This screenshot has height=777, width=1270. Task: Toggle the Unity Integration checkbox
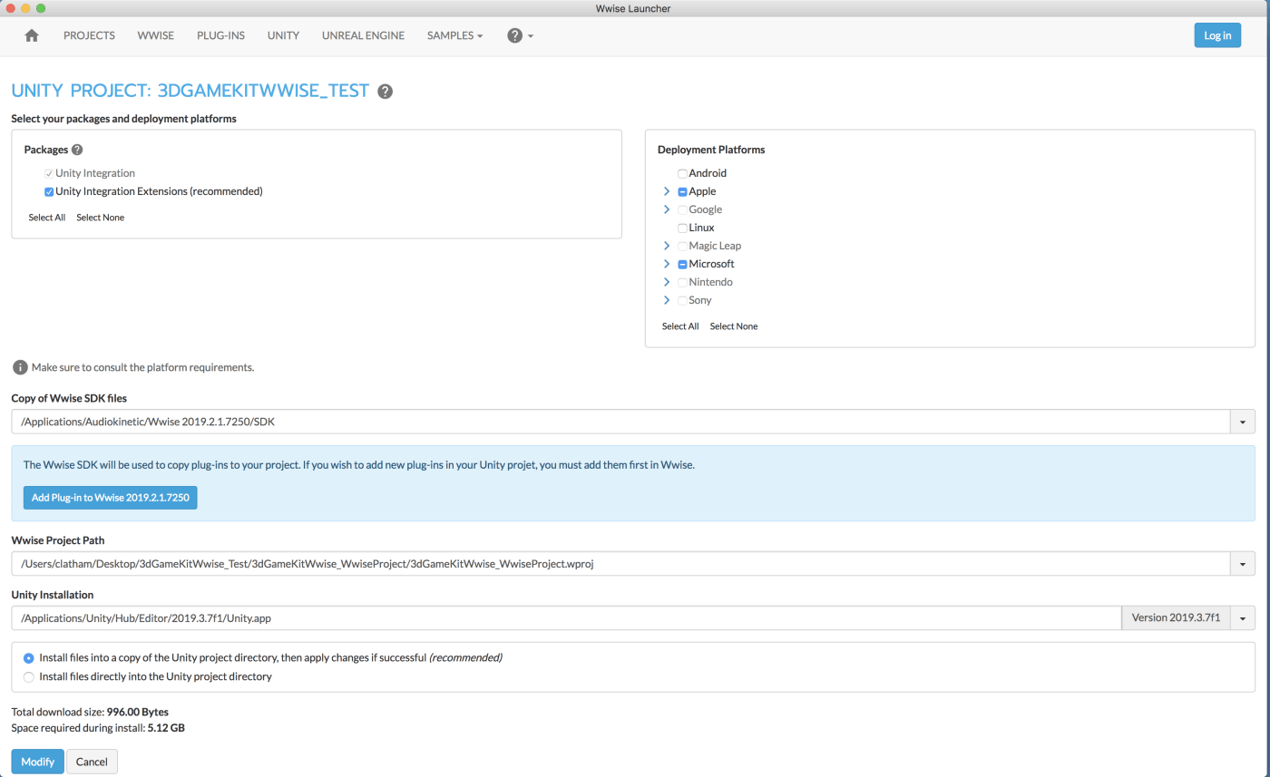click(49, 173)
